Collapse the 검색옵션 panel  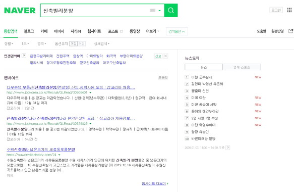(x=177, y=31)
